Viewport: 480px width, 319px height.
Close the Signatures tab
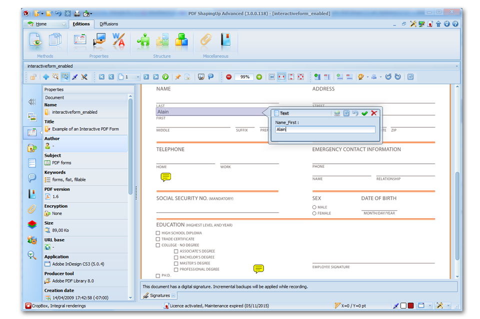tap(173, 296)
